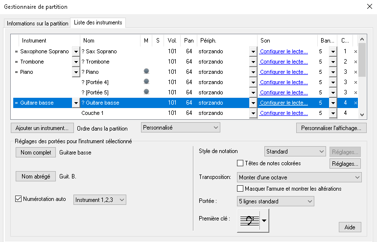This screenshot has width=377, height=242.
Task: Open Configurer le lecteur link for Trombone
Action: click(x=283, y=62)
